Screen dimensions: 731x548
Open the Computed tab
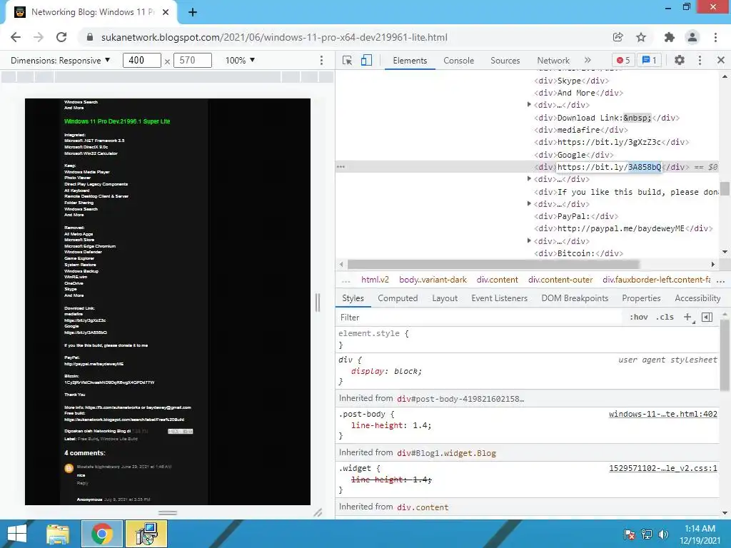398,298
